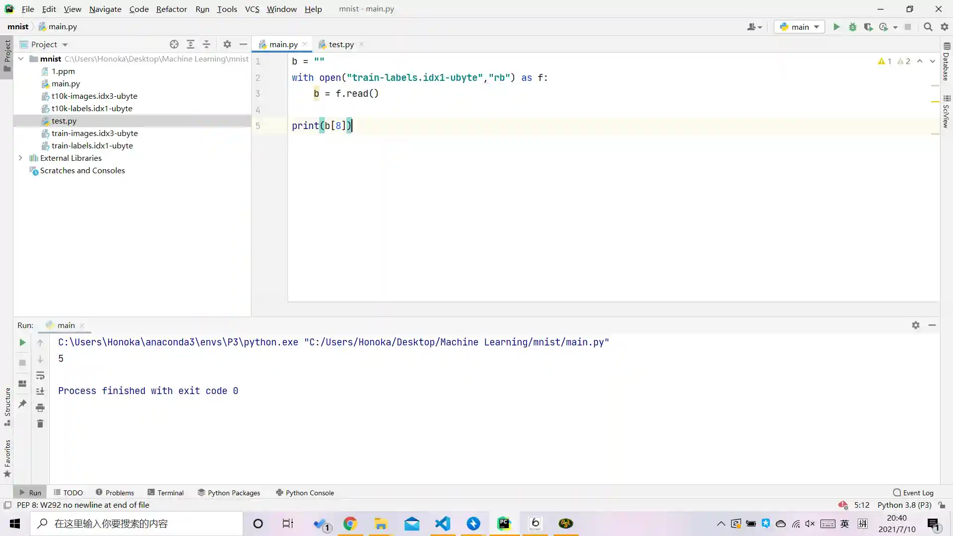Rerun main in Run panel

click(22, 342)
